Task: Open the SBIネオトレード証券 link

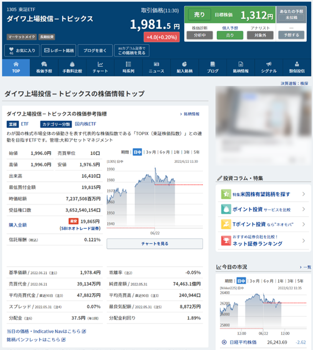Action: click(x=80, y=228)
